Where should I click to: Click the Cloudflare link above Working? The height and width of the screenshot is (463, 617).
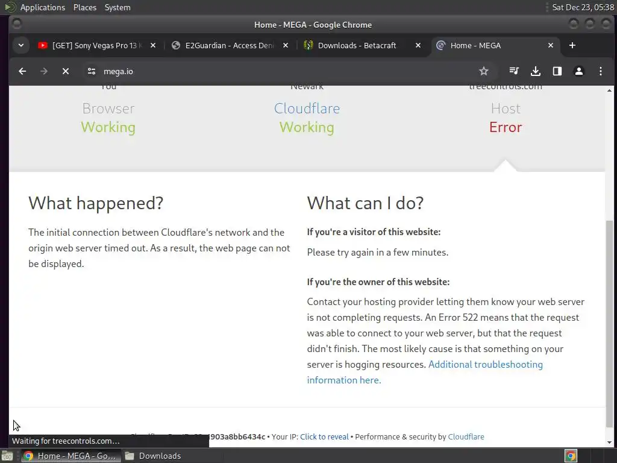[307, 109]
